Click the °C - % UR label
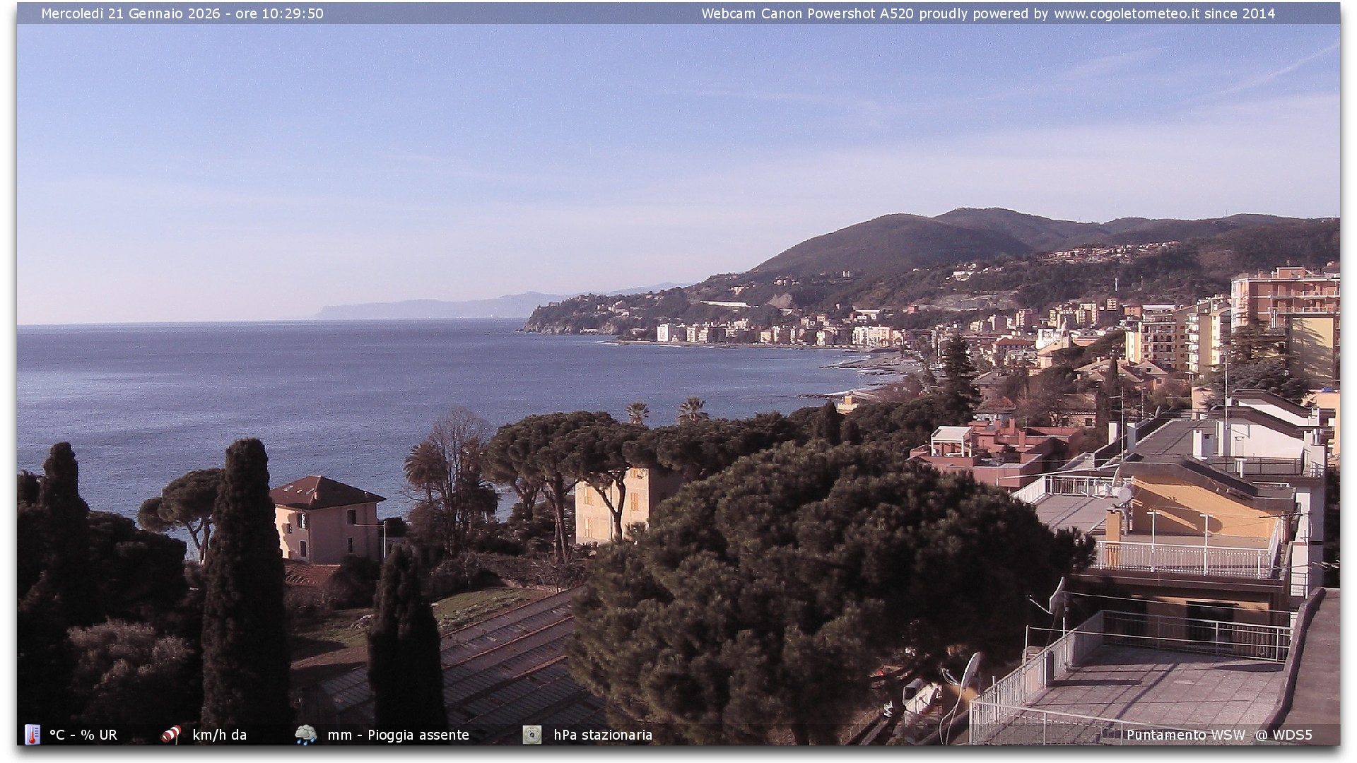This screenshot has height=763, width=1357. tap(83, 735)
